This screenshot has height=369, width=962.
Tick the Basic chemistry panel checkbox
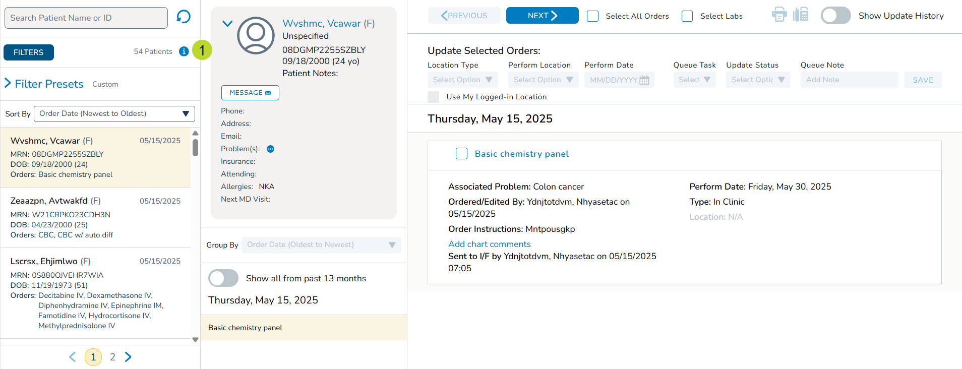click(x=461, y=154)
